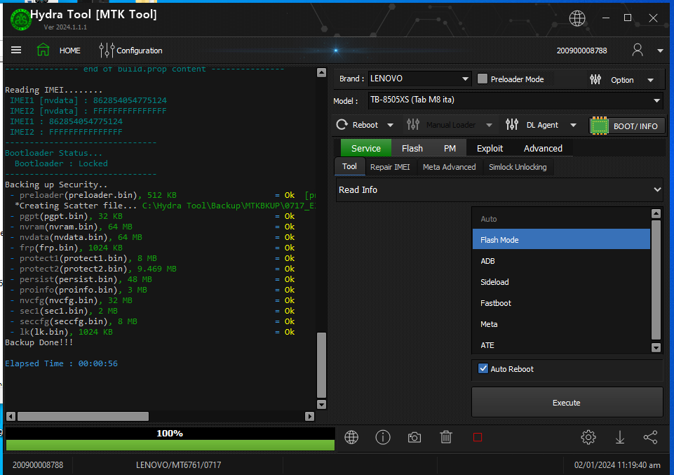Click the log scroll-right arrow

(x=309, y=416)
